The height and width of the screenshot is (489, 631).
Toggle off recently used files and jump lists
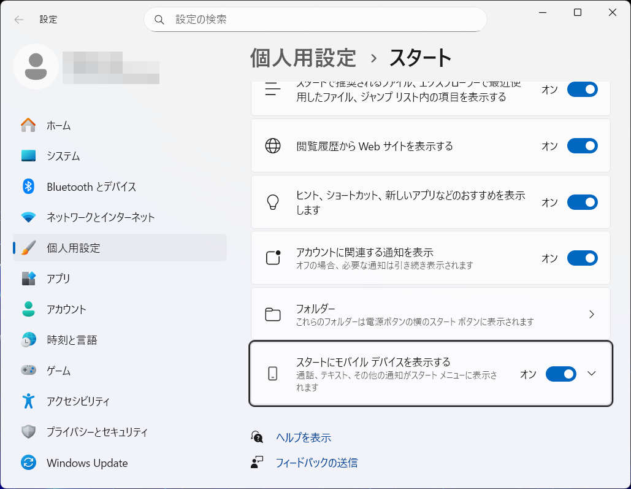click(583, 90)
